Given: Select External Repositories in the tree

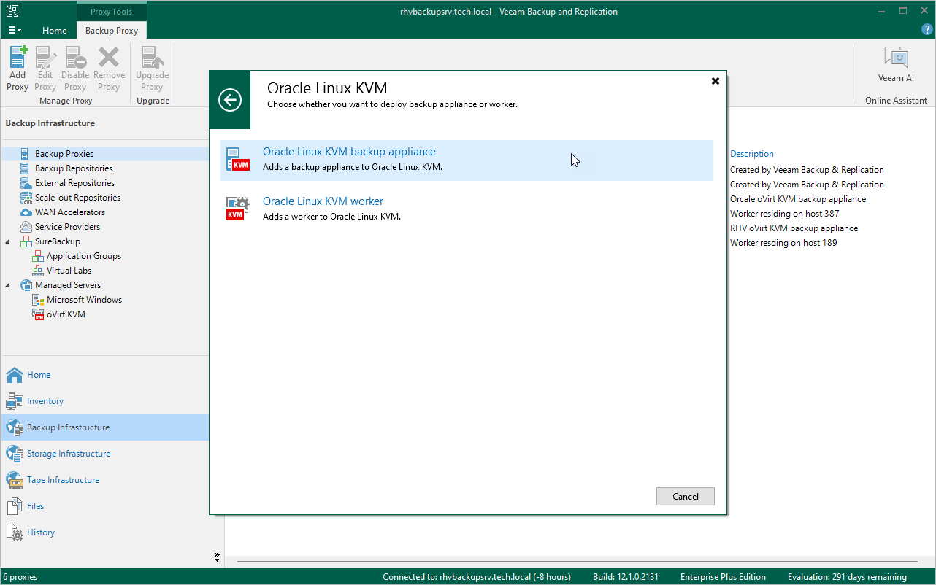Looking at the screenshot, I should click(74, 183).
